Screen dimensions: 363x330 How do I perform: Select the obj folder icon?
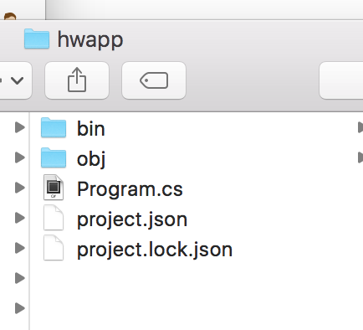54,157
